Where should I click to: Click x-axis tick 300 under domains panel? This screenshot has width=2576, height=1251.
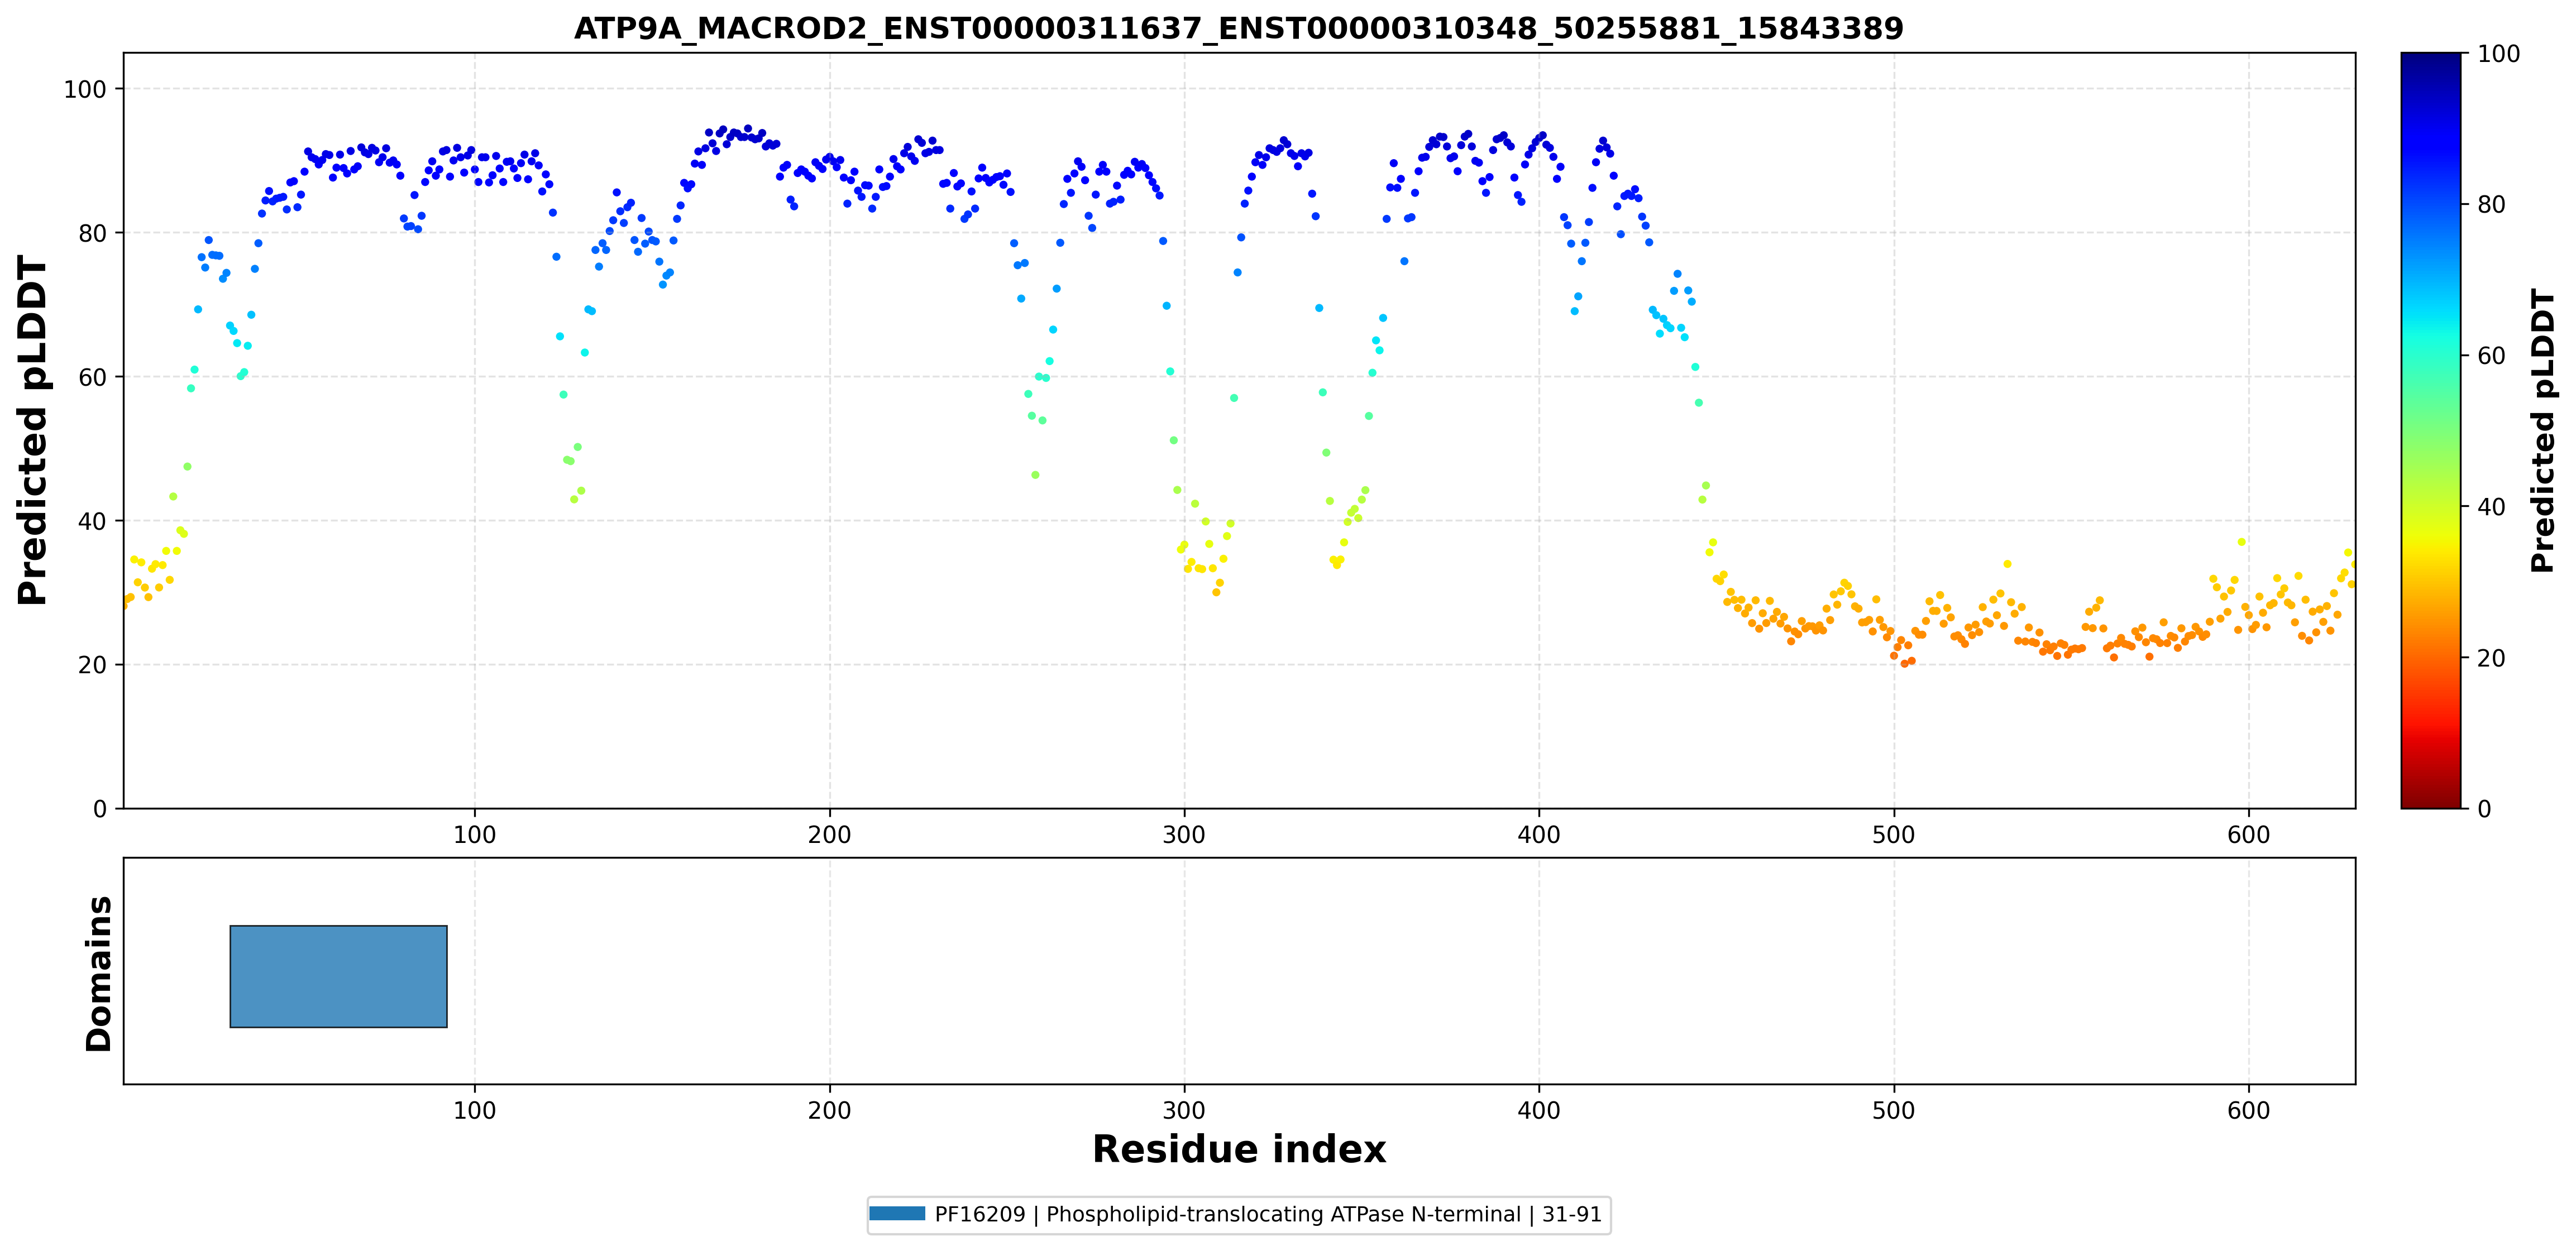click(x=1184, y=1110)
